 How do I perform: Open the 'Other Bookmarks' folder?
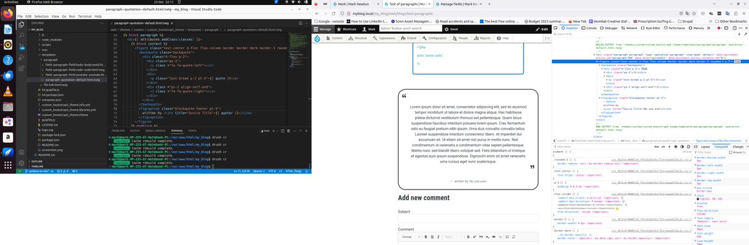coord(731,21)
